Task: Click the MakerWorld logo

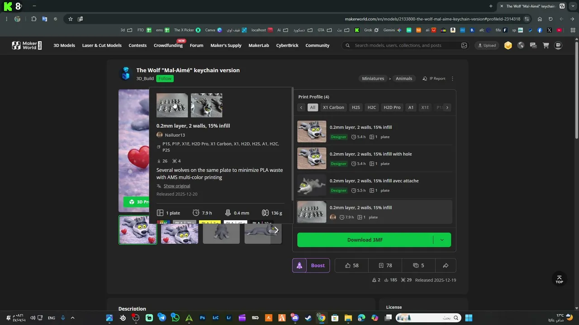Action: (x=27, y=45)
